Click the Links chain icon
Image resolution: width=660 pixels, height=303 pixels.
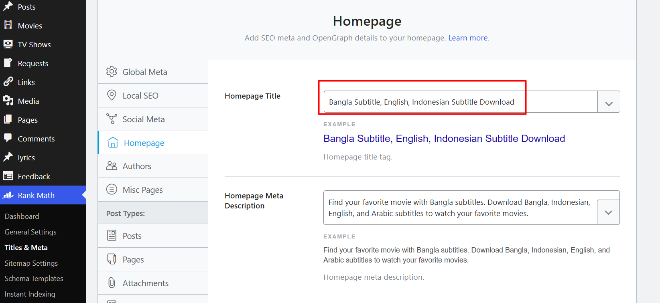(8, 82)
